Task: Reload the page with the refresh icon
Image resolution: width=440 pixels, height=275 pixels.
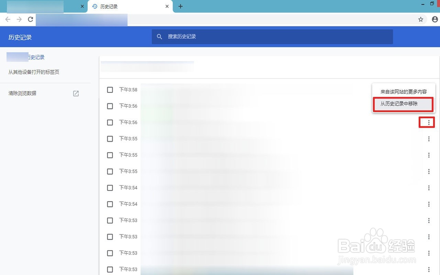Action: [x=31, y=19]
